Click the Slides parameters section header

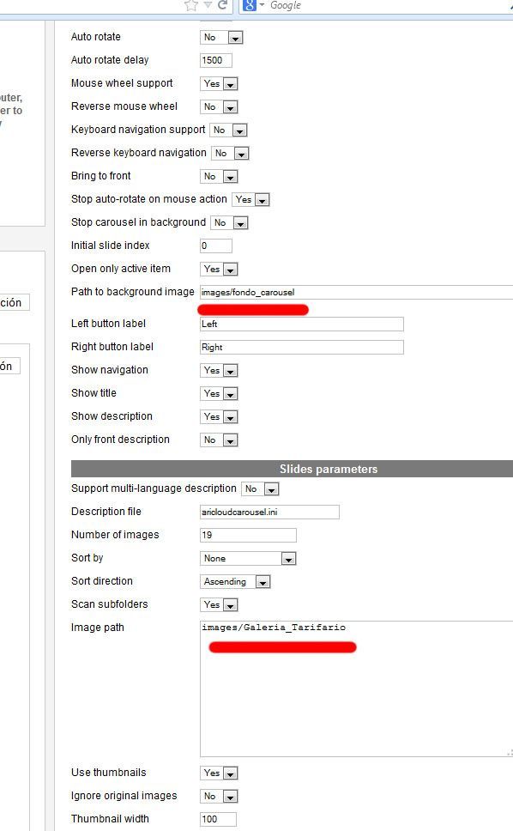[292, 469]
